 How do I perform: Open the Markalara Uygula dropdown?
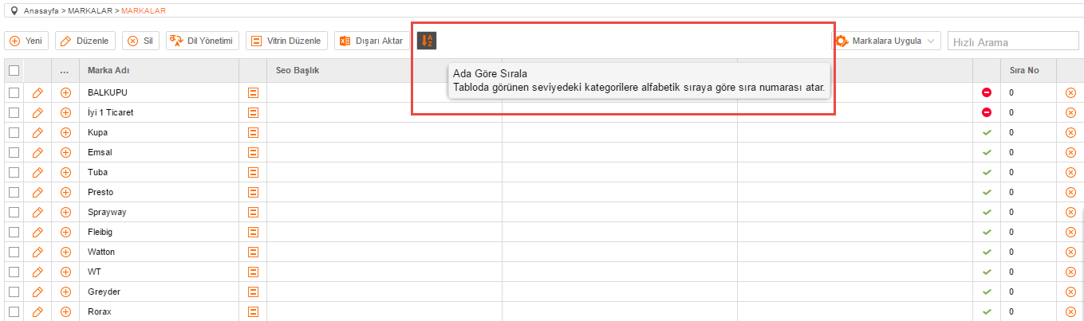point(887,41)
